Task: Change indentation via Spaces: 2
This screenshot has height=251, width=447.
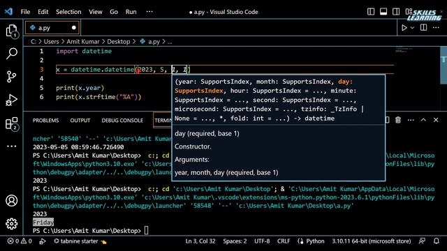Action: 235,241
